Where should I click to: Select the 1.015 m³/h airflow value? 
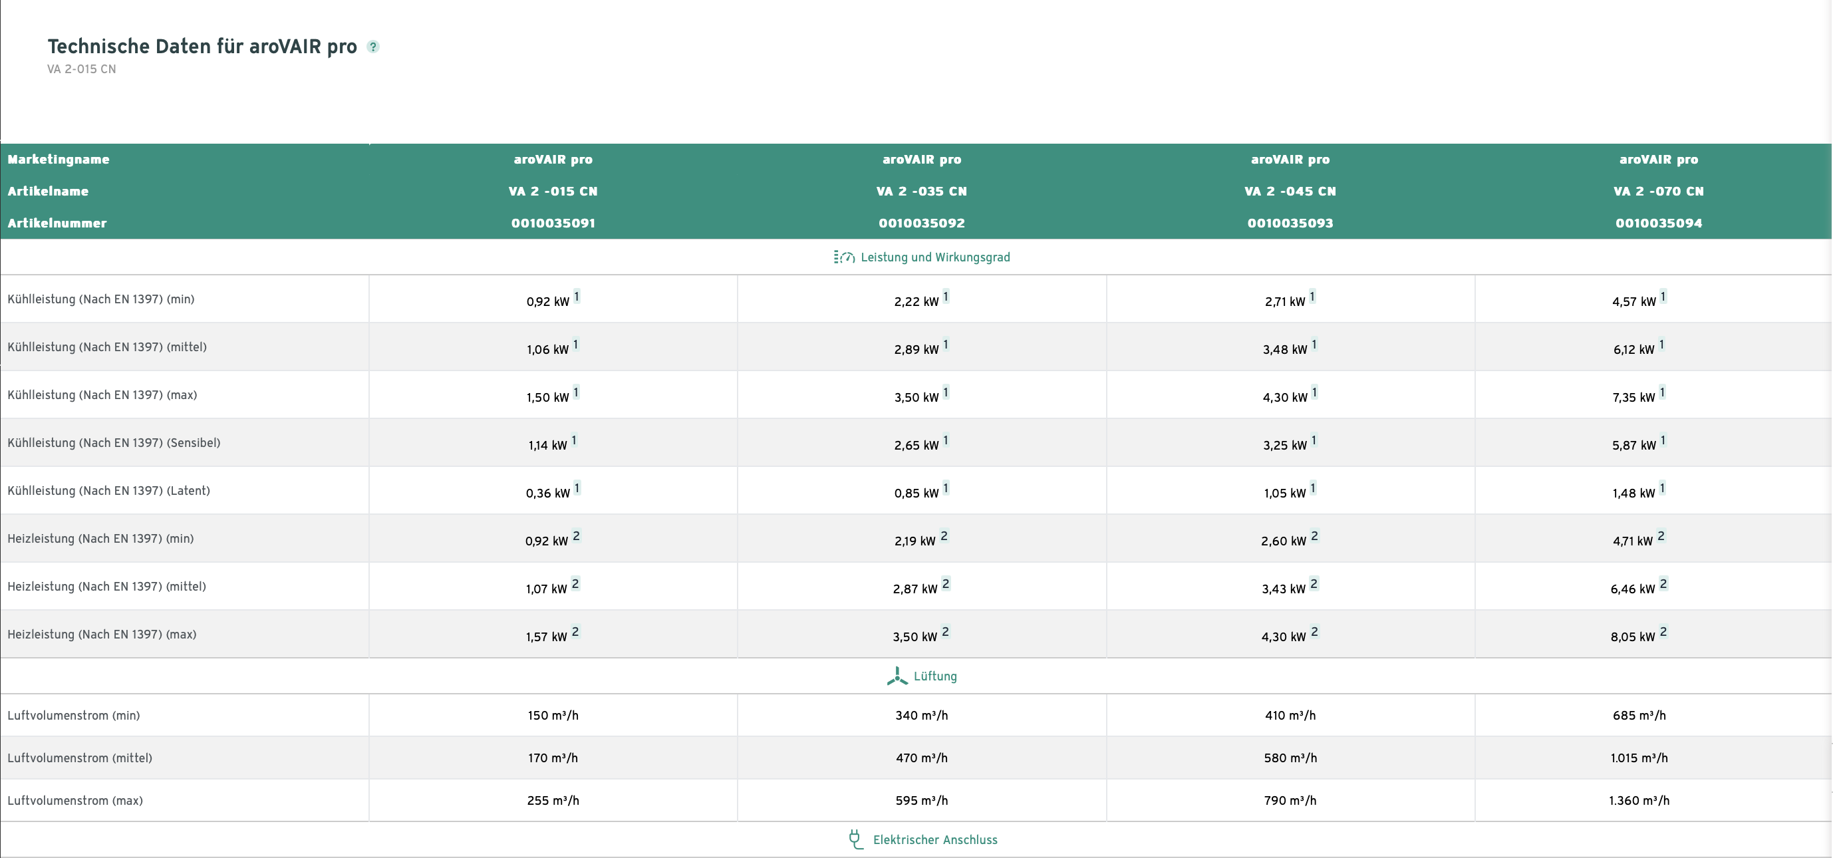[1639, 758]
